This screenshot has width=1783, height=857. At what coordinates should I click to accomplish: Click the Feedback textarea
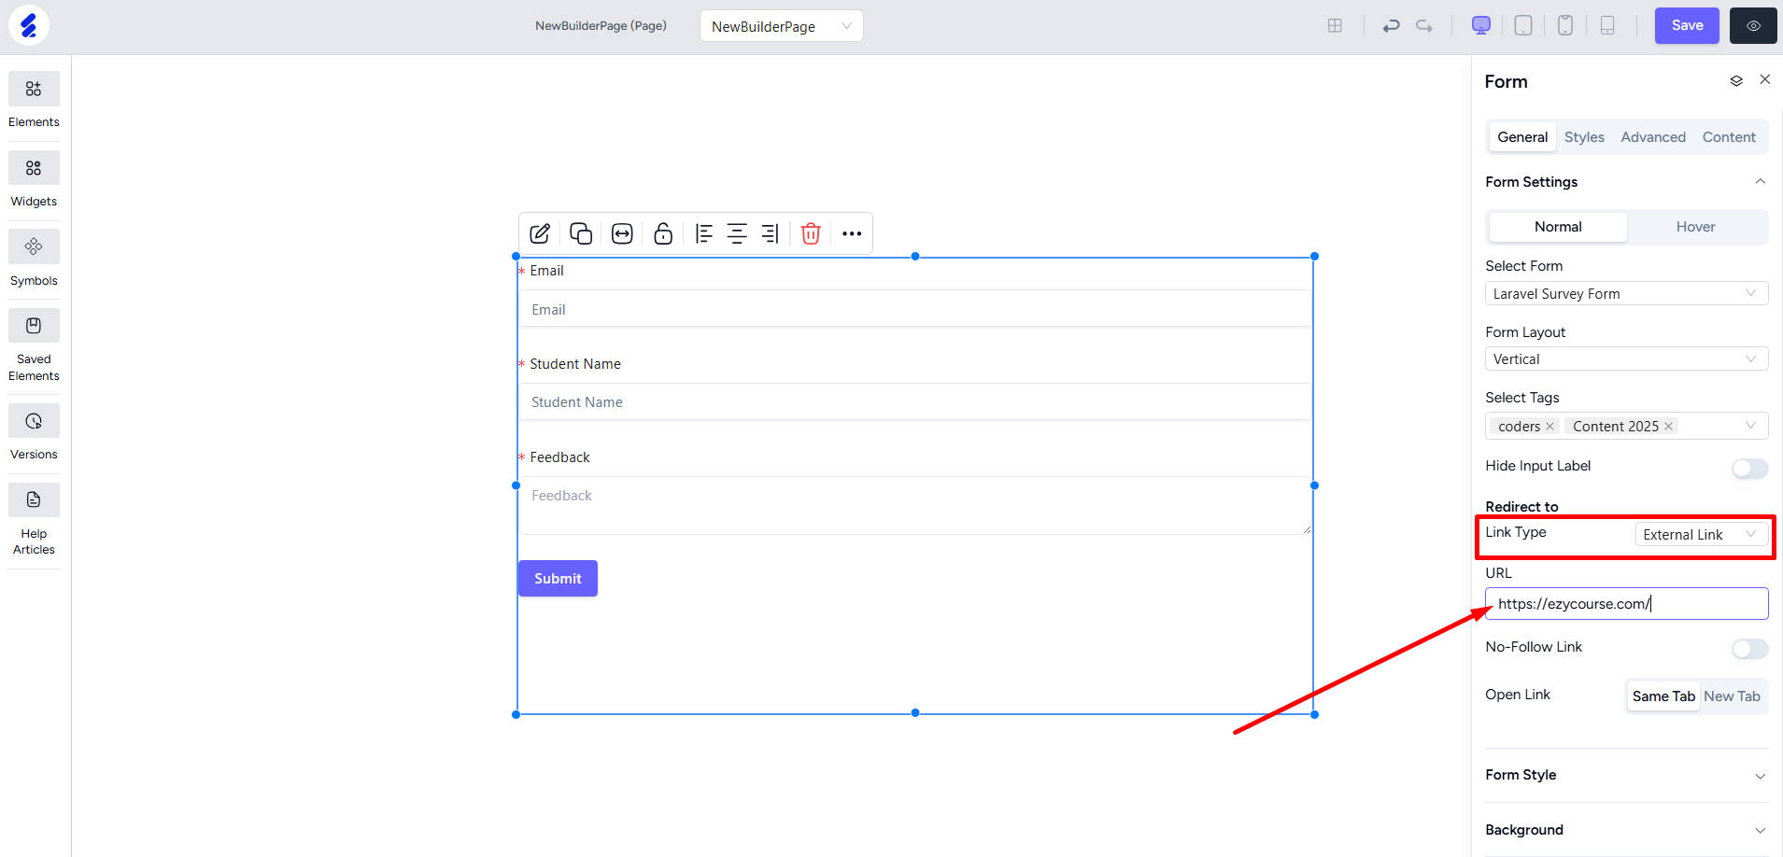915,506
